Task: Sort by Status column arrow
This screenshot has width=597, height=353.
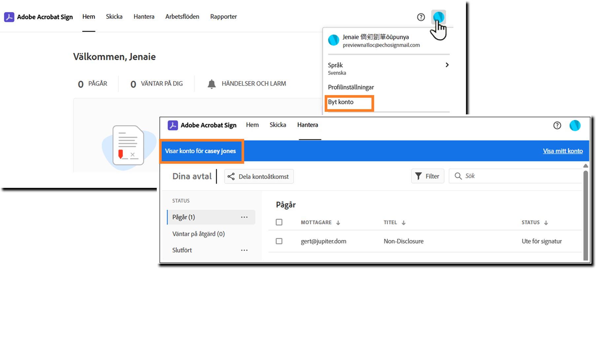Action: coord(546,223)
